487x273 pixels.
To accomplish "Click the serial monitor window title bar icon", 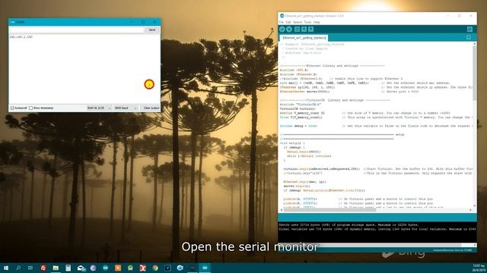I will (12, 22).
